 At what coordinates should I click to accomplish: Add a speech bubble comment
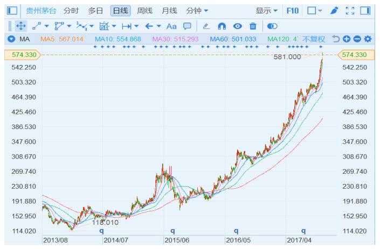187,26
